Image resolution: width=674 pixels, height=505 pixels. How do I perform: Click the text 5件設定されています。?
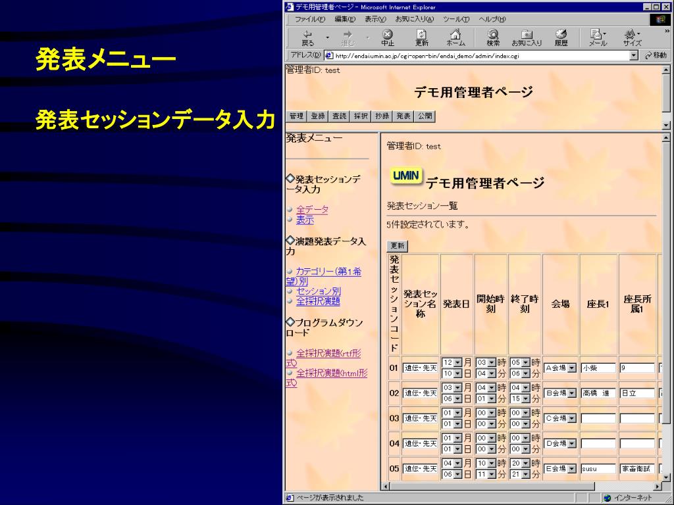point(428,225)
